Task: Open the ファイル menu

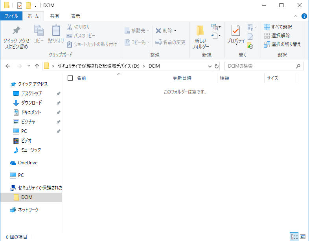Action: 11,16
